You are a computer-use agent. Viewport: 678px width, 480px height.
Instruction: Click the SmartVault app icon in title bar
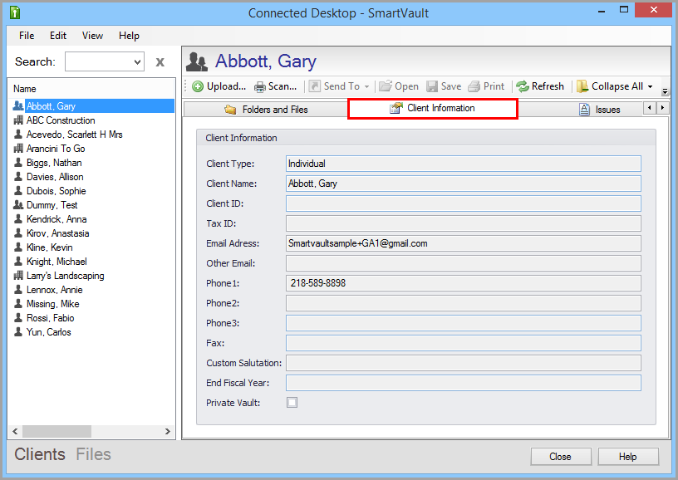(x=15, y=12)
